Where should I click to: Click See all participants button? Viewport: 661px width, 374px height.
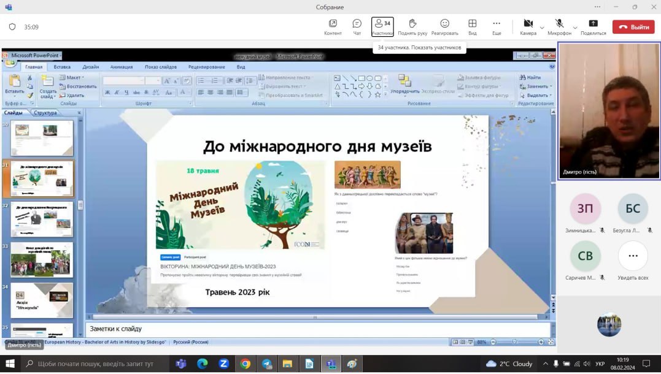coord(633,256)
